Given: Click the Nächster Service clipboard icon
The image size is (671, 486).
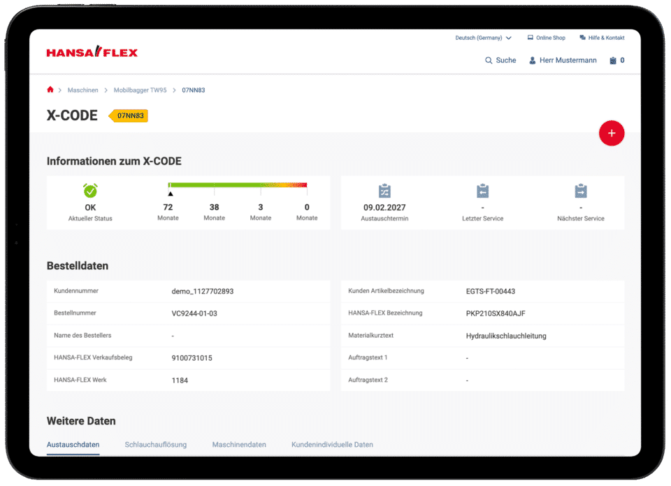Looking at the screenshot, I should click(x=581, y=190).
